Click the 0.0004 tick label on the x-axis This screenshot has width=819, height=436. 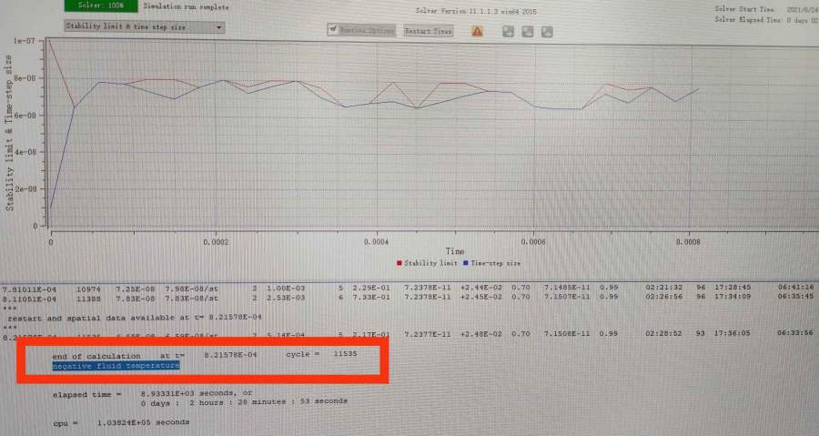(376, 242)
